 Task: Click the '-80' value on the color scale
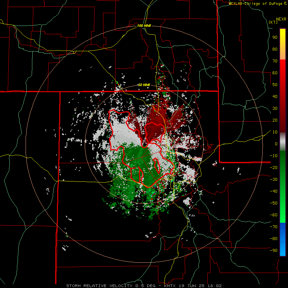(x=274, y=239)
